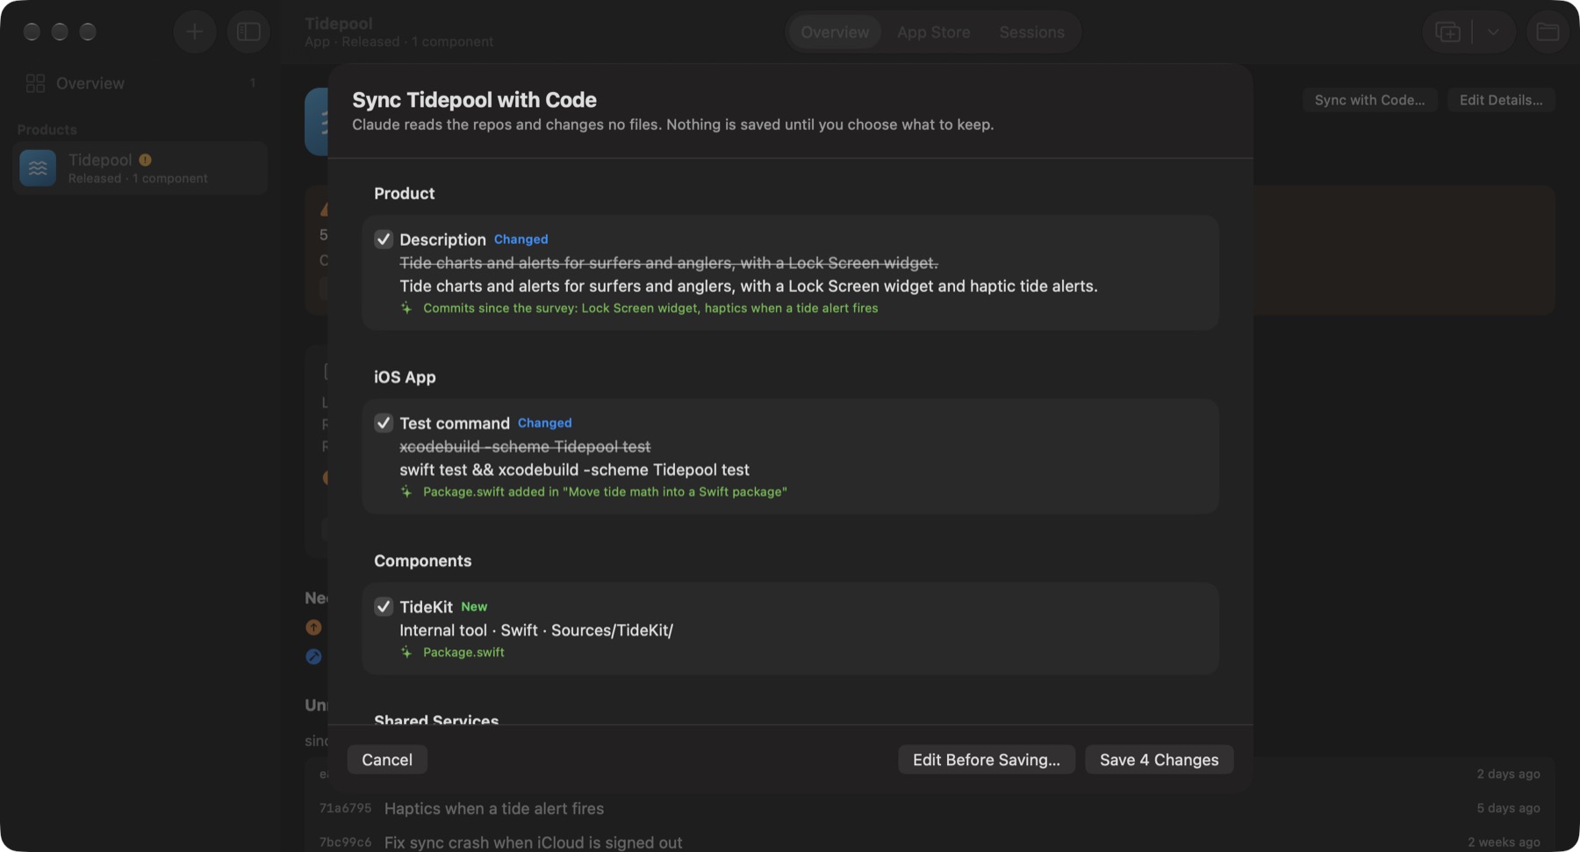Click the Package.swift evidence label under TideKit
The image size is (1580, 852).
[x=463, y=652]
